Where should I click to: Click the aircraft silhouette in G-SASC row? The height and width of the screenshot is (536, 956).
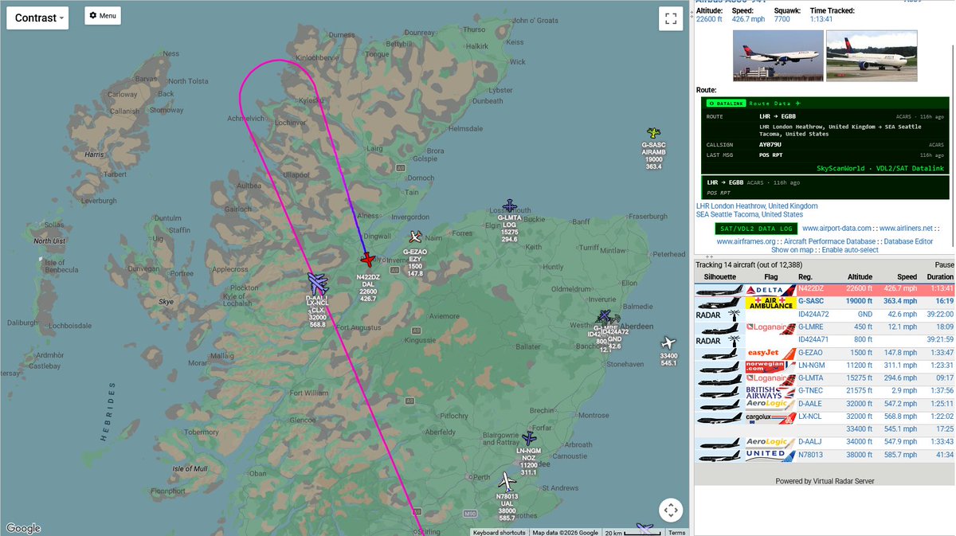719,303
